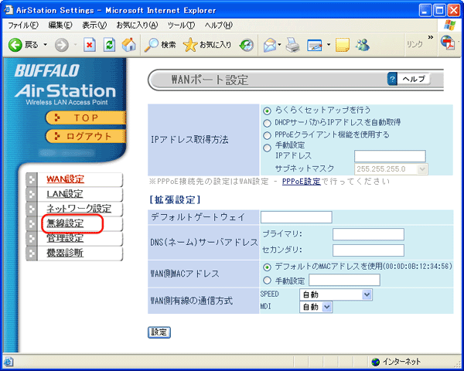Screen dimensions: 464x371
Task: Click the ログアウト button
Action: click(x=86, y=136)
